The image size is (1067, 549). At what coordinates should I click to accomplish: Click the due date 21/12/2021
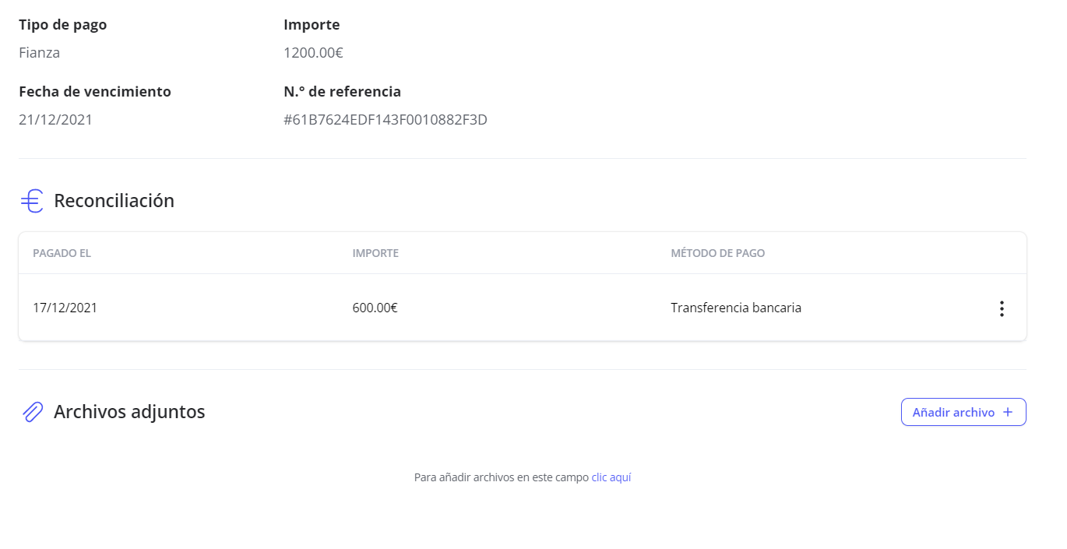[55, 120]
